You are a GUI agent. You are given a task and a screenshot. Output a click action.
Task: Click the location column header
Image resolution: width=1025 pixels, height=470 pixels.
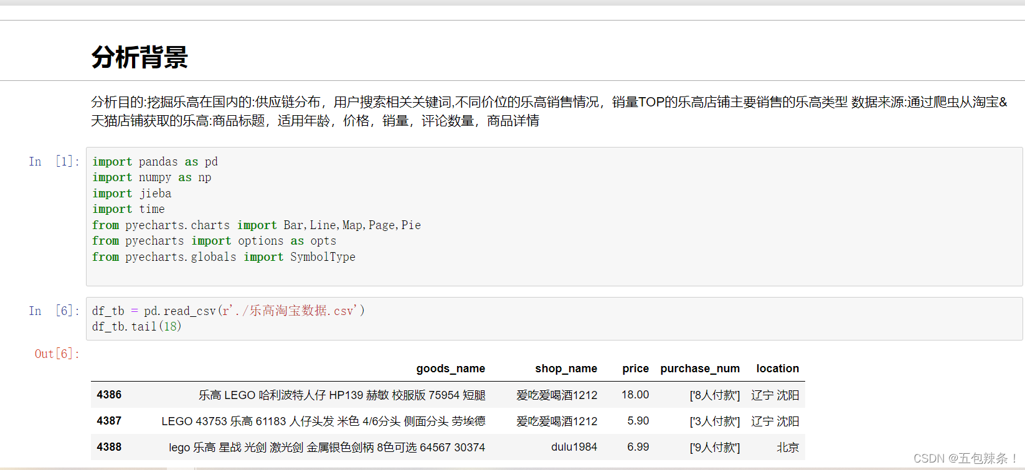778,369
